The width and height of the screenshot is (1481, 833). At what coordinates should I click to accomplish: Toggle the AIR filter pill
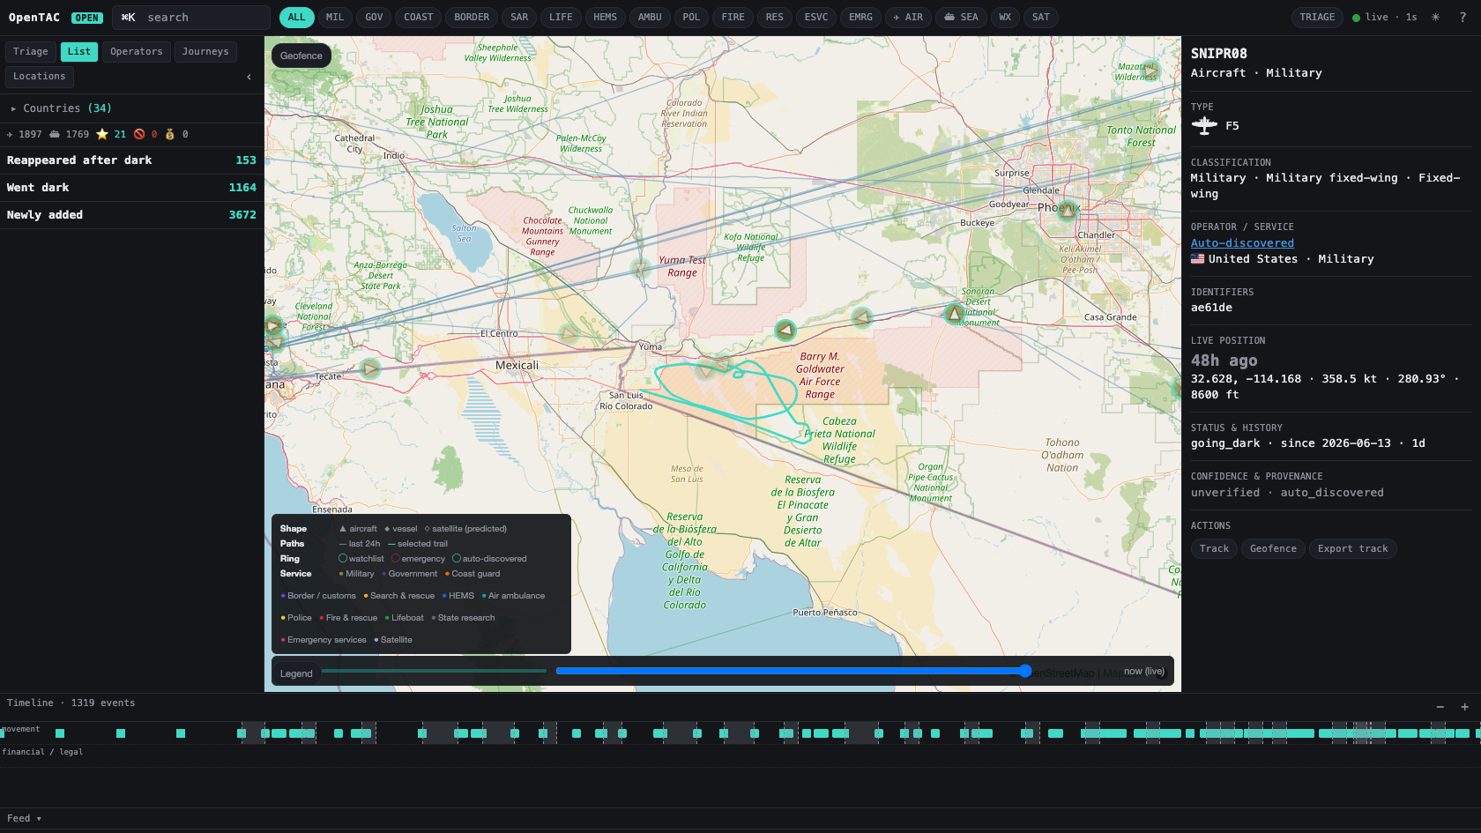pyautogui.click(x=908, y=17)
